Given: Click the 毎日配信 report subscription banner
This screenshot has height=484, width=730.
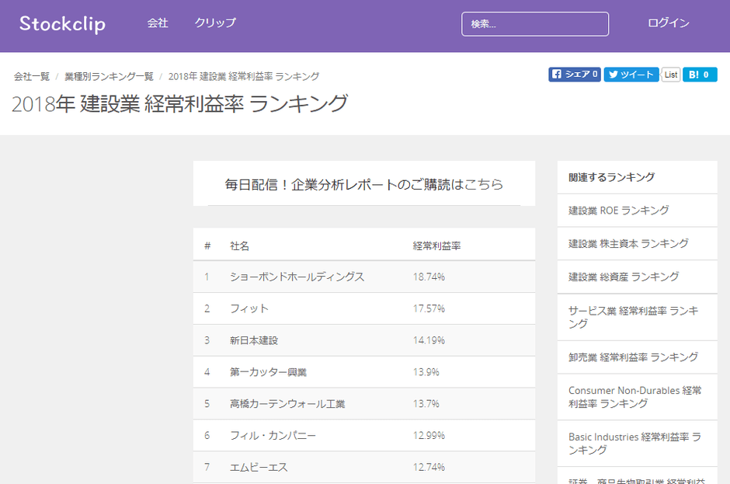Looking at the screenshot, I should 363,184.
